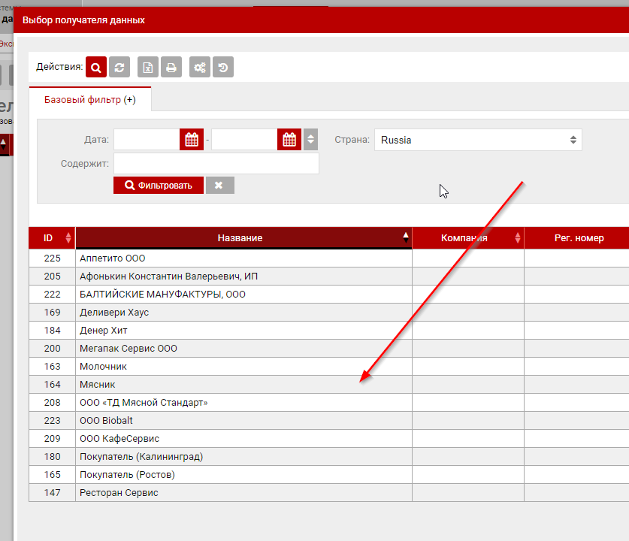The height and width of the screenshot is (541, 629).
Task: Open the end date calendar picker
Action: pos(289,140)
